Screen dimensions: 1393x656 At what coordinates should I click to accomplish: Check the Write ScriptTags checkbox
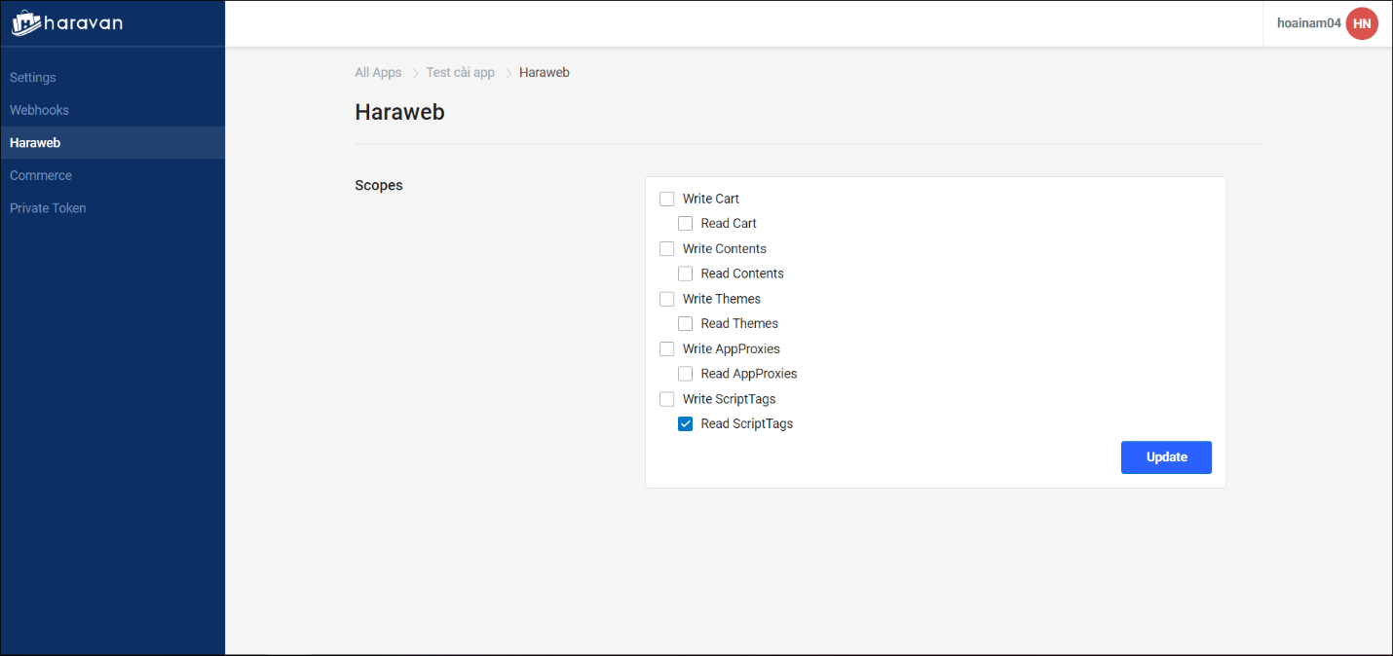(x=667, y=399)
